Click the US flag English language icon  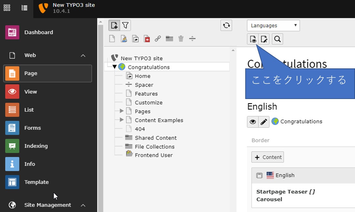270,175
